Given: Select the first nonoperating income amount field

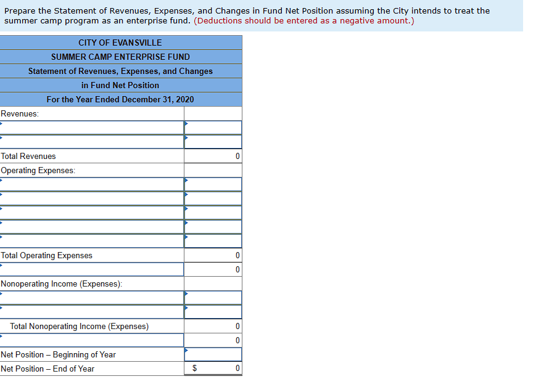Looking at the screenshot, I should (x=213, y=298).
